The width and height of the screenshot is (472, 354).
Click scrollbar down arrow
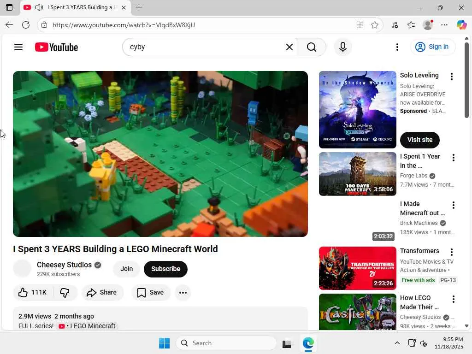[466, 326]
